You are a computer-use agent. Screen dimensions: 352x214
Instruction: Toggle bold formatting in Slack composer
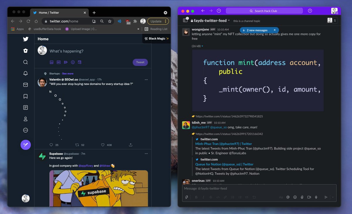pos(196,197)
